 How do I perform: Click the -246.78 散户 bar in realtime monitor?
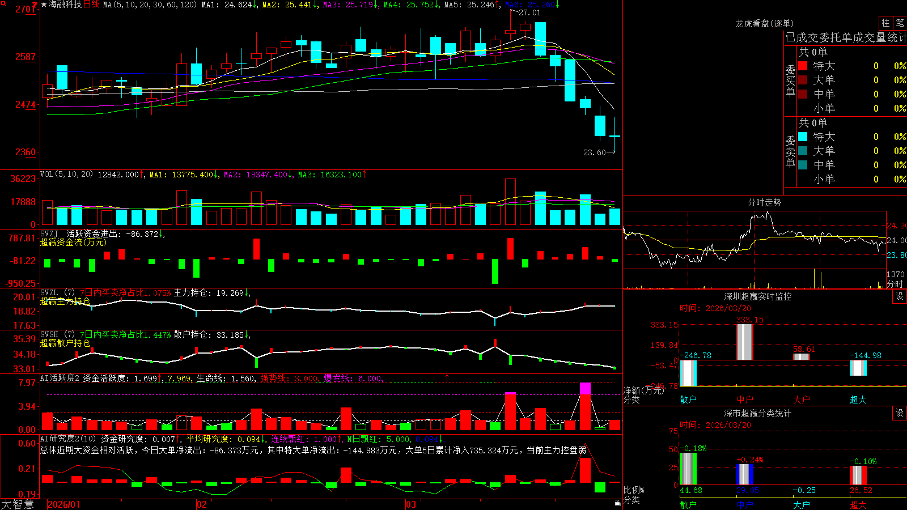tap(688, 373)
